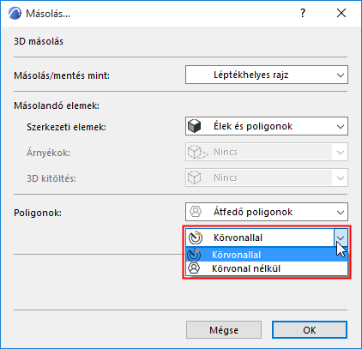The width and height of the screenshot is (362, 349).
Task: Confirm with the OK button
Action: 310,330
